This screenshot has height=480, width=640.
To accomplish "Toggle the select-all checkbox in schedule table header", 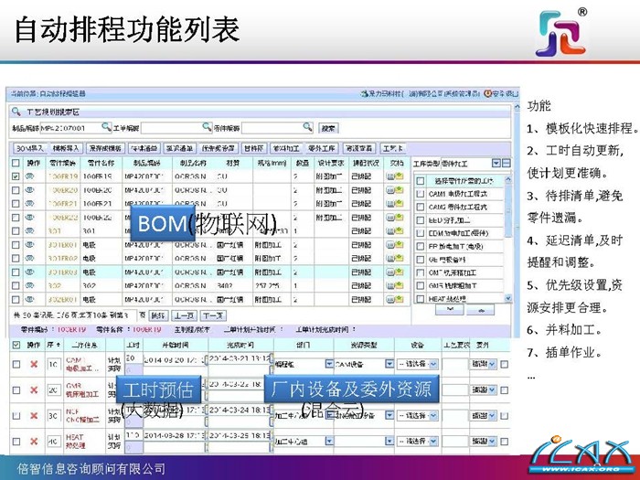I will pos(16,345).
